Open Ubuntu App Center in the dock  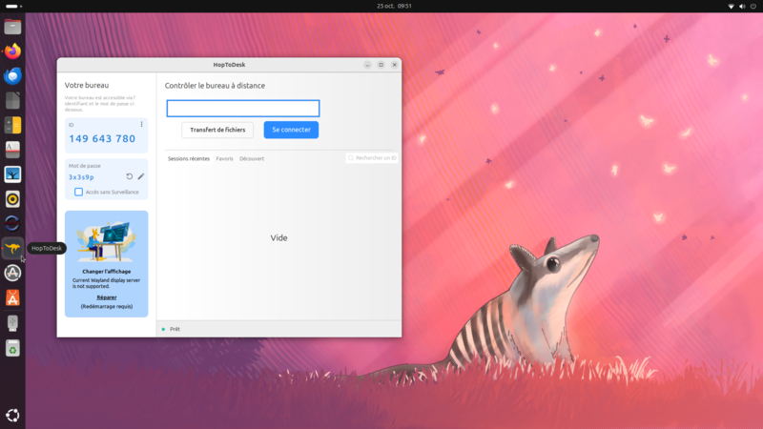pyautogui.click(x=12, y=297)
